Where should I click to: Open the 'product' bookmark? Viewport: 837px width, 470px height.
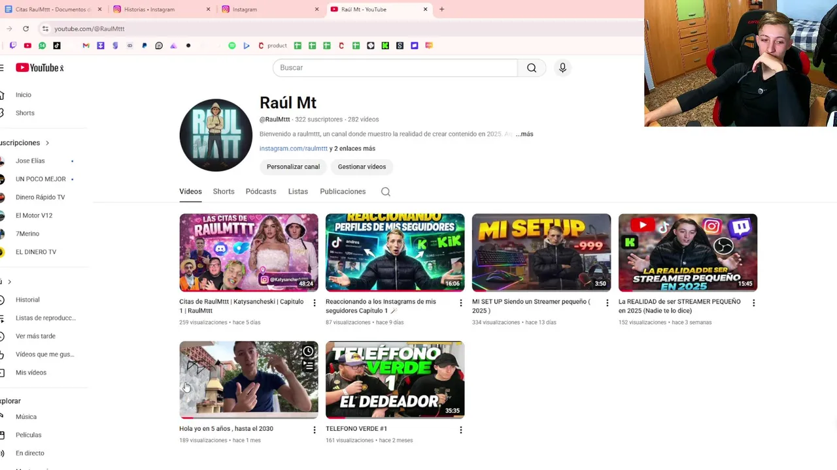tap(273, 46)
